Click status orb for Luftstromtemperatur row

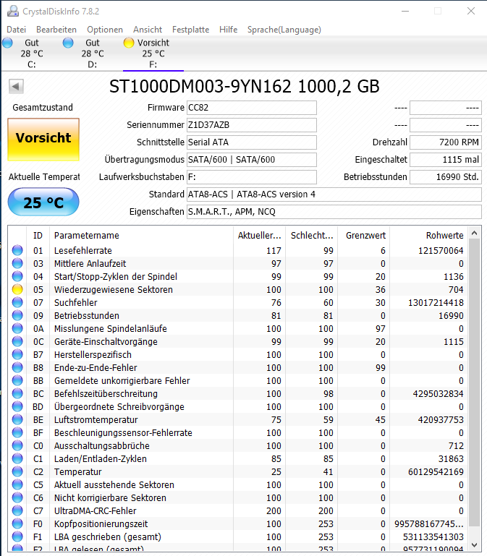tap(17, 419)
